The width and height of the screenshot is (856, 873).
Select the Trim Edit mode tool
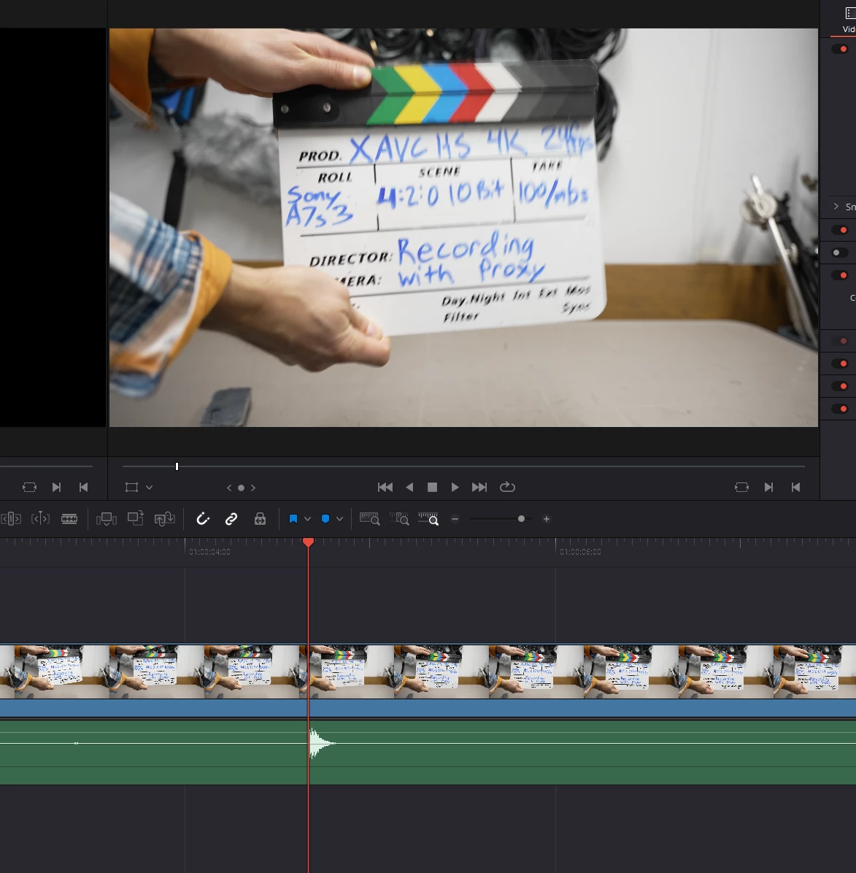[x=11, y=519]
